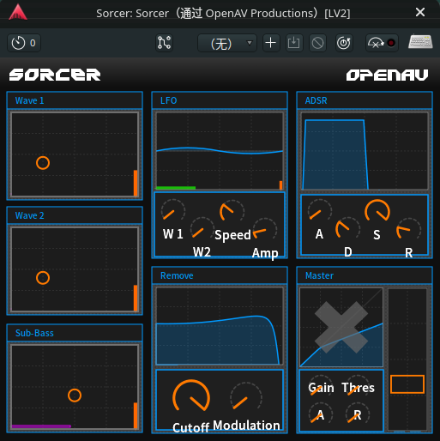This screenshot has height=441, width=440.
Task: Click the Wave 1 orange position circle
Action: coord(43,163)
